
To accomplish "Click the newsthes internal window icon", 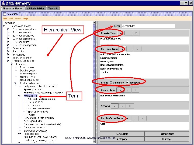I will click(5, 14).
